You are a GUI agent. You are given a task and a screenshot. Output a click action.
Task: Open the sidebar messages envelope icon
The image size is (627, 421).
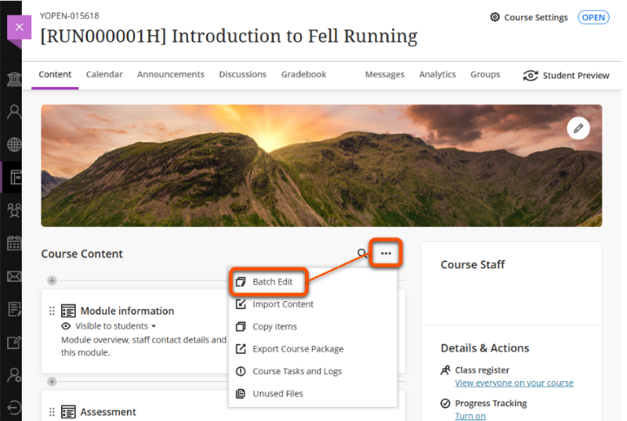pos(14,275)
